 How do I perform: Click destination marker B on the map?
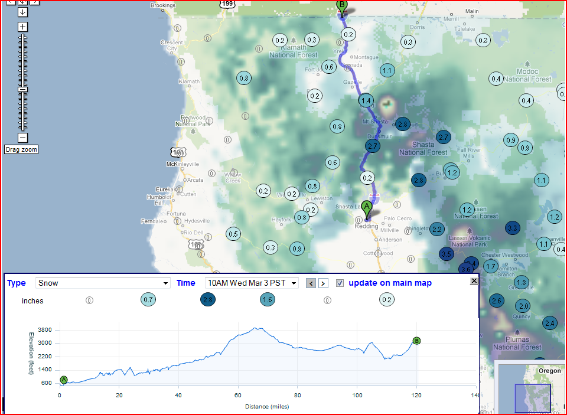[x=341, y=7]
